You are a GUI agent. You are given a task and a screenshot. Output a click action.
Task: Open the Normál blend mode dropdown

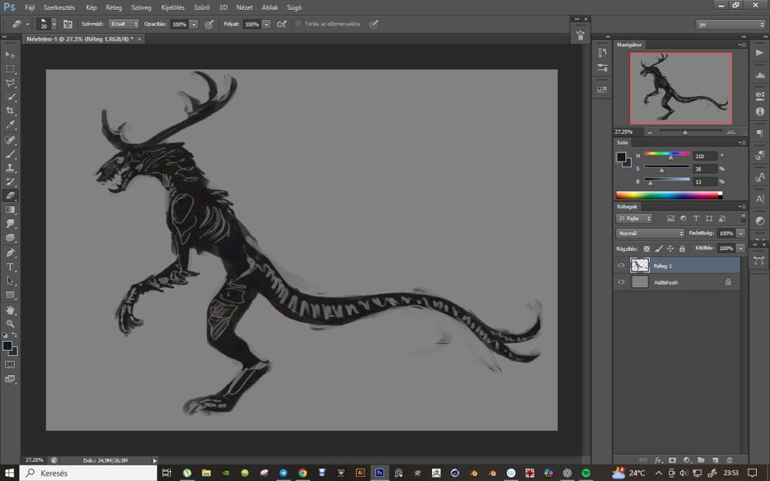(x=650, y=233)
